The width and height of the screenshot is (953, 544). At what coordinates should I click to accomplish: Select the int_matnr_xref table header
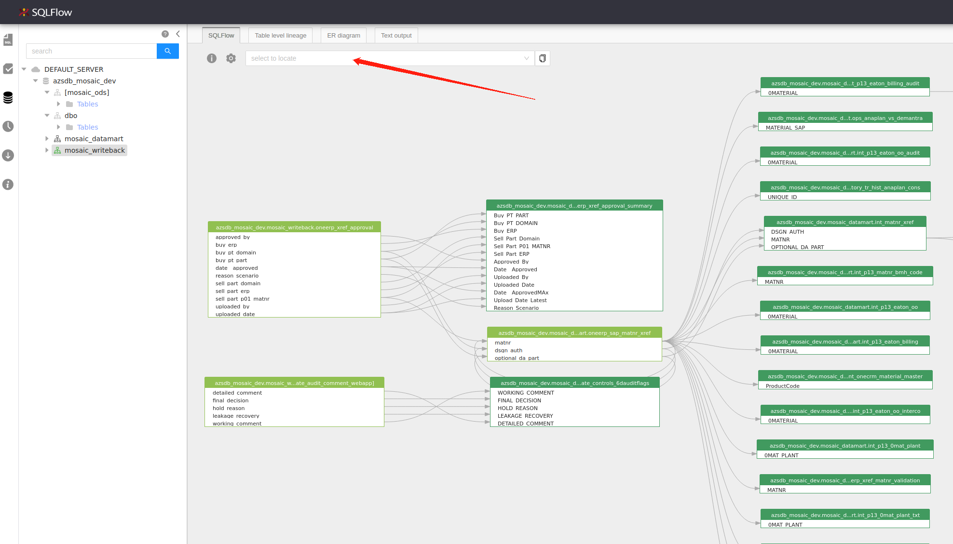845,222
